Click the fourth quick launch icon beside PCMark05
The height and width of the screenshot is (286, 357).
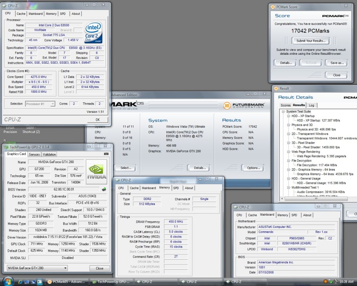click(39, 282)
